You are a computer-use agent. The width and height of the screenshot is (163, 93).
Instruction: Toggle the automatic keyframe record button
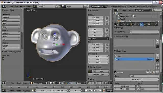pos(104,91)
